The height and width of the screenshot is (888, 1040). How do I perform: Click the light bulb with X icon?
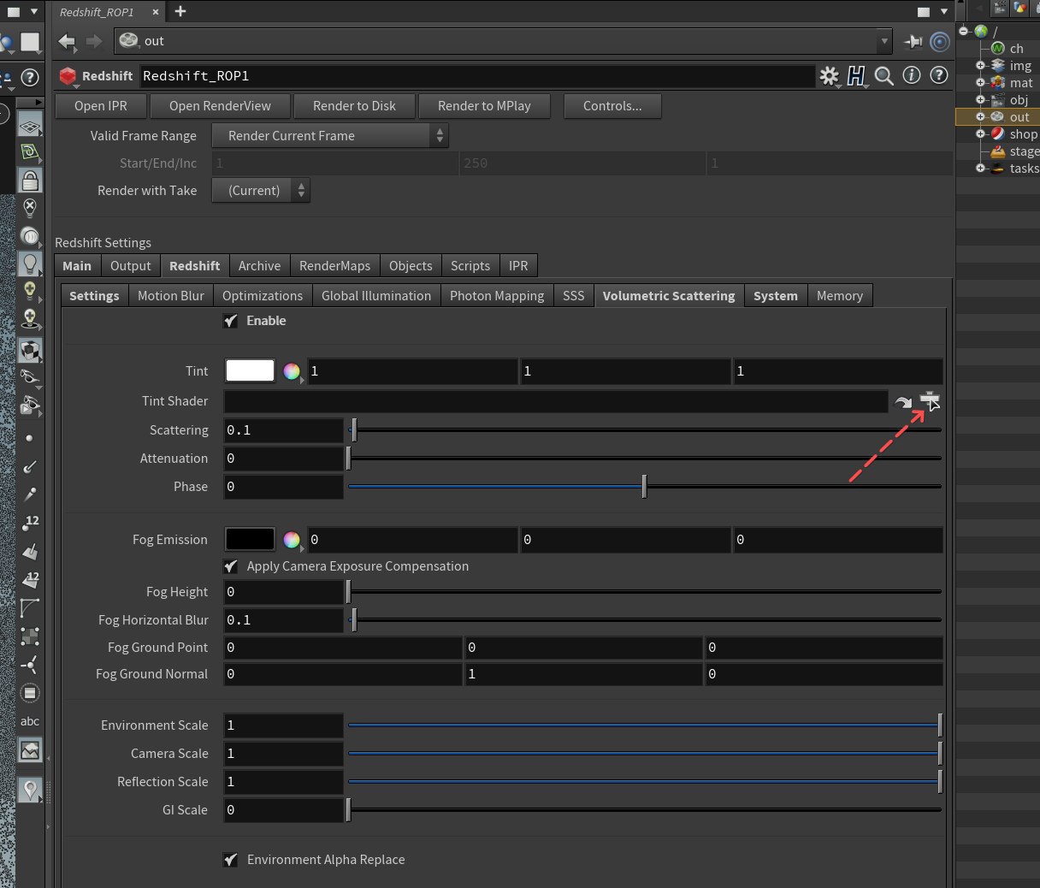30,208
